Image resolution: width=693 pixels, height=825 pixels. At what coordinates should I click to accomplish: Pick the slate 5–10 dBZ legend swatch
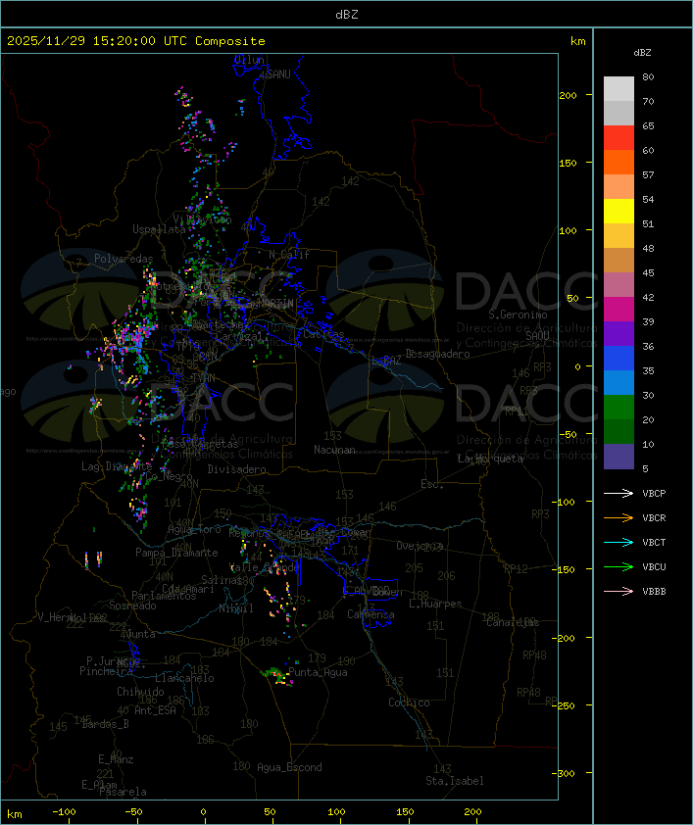tap(619, 457)
